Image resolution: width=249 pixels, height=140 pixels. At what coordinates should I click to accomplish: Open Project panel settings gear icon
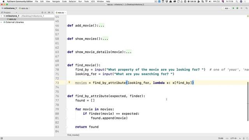(49, 12)
